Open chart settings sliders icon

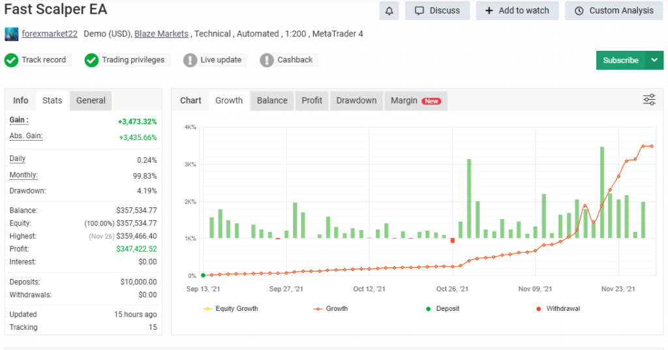[x=649, y=100]
